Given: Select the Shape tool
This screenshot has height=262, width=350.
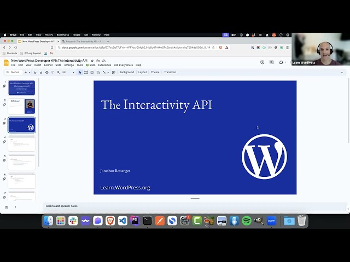Looking at the screenshot, I should coord(98,73).
